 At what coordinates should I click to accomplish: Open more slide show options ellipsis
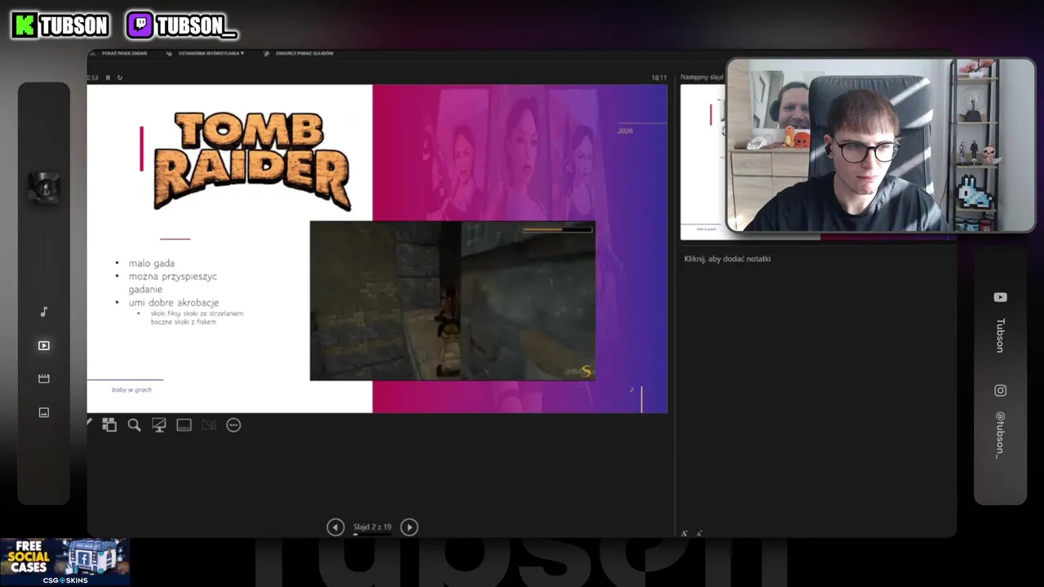234,425
